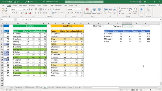Click the Cut scissors icon
The image size is (162, 91).
click(x=6, y=9)
